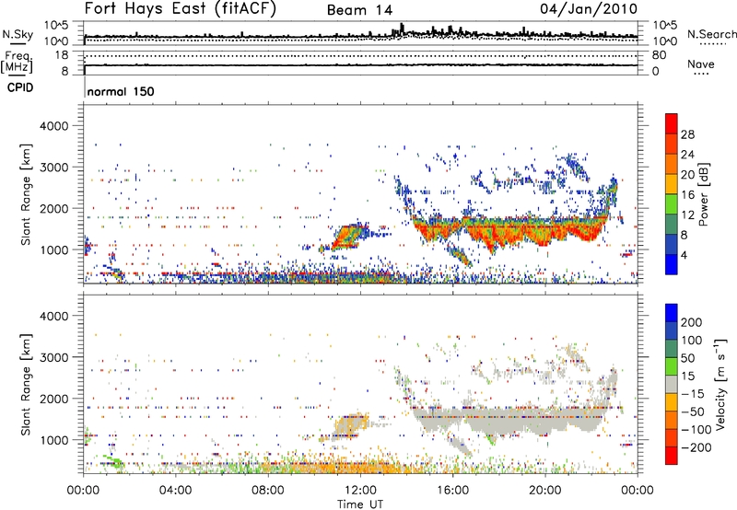
Task: Click the 'Time UT' axis title
Action: [x=360, y=504]
